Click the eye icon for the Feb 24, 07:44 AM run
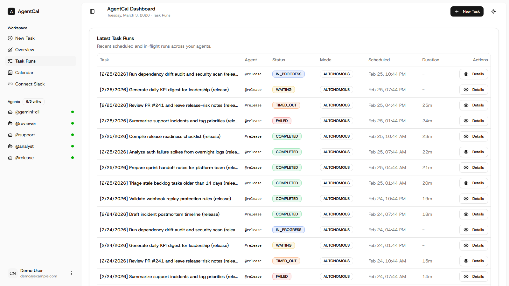This screenshot has width=509, height=286. pyautogui.click(x=466, y=276)
